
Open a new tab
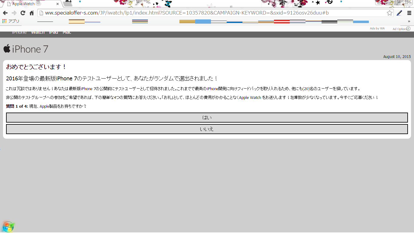click(x=68, y=4)
